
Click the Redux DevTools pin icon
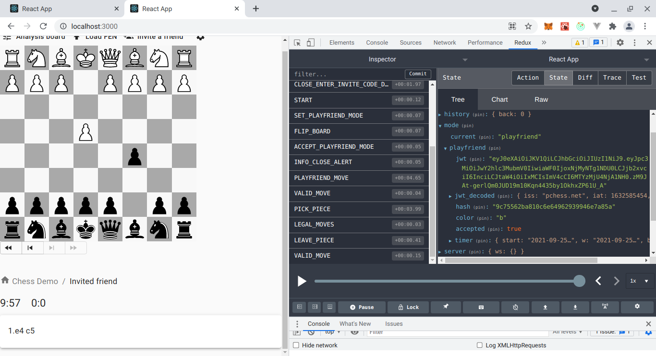[x=445, y=307]
